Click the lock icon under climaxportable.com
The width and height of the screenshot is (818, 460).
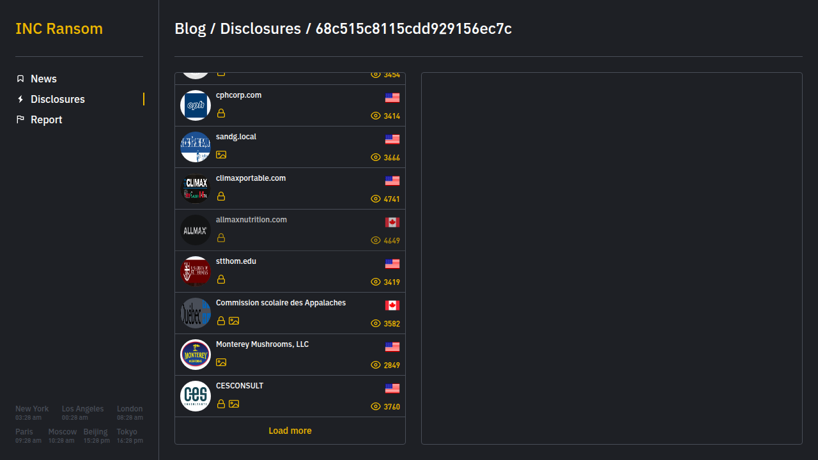221,196
